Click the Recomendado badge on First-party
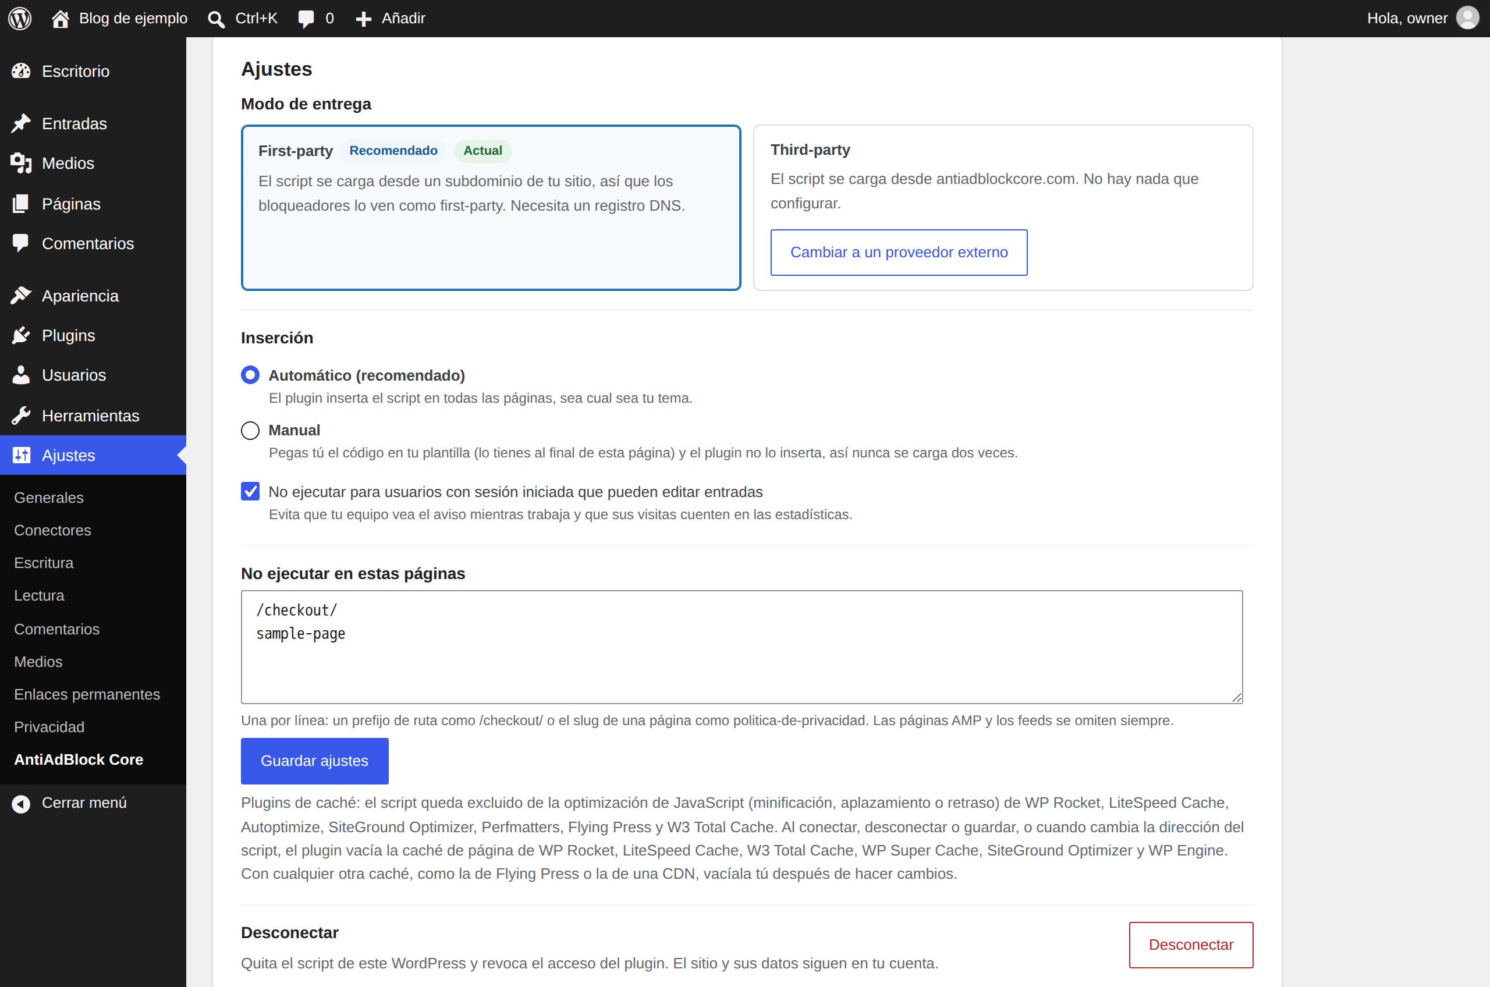 393,151
